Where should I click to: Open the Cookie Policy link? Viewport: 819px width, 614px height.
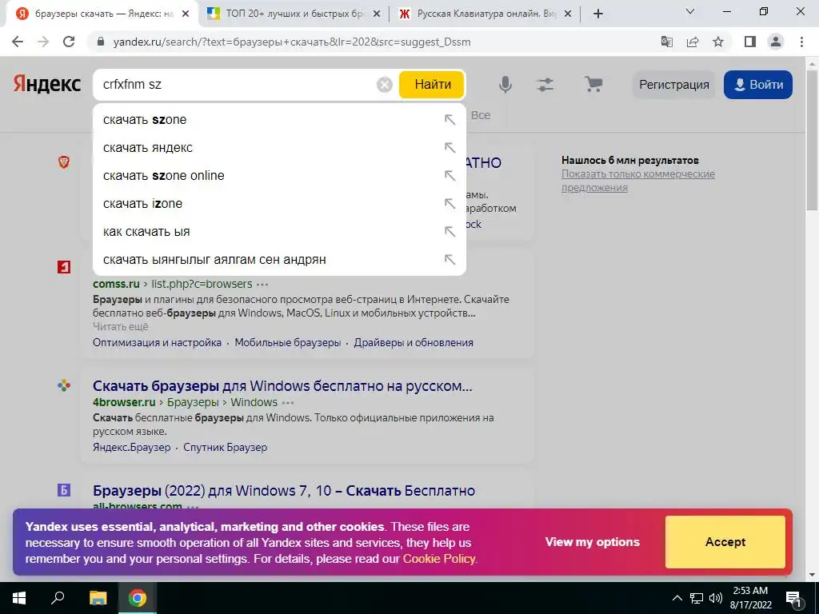click(439, 559)
